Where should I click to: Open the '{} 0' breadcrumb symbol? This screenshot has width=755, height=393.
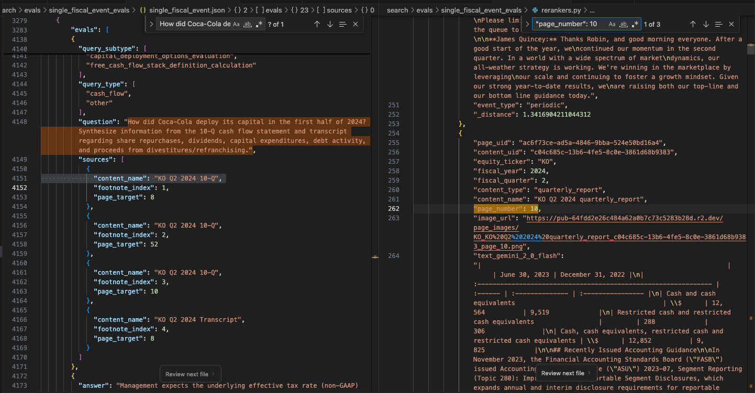[x=368, y=10]
